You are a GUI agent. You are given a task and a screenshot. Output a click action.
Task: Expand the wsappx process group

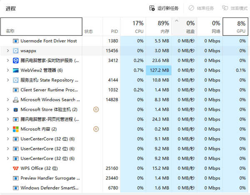pyautogui.click(x=7, y=51)
